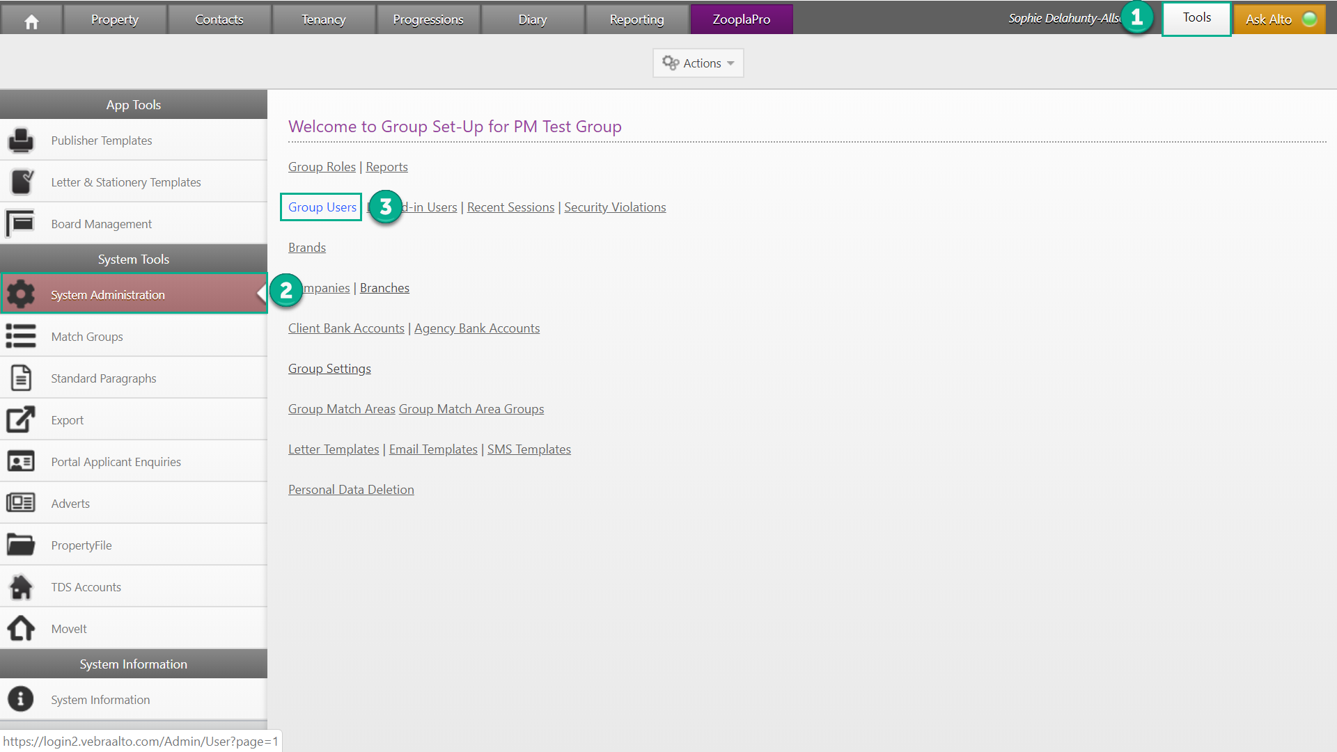Click the Export arrow icon
Image resolution: width=1337 pixels, height=752 pixels.
pos(21,419)
